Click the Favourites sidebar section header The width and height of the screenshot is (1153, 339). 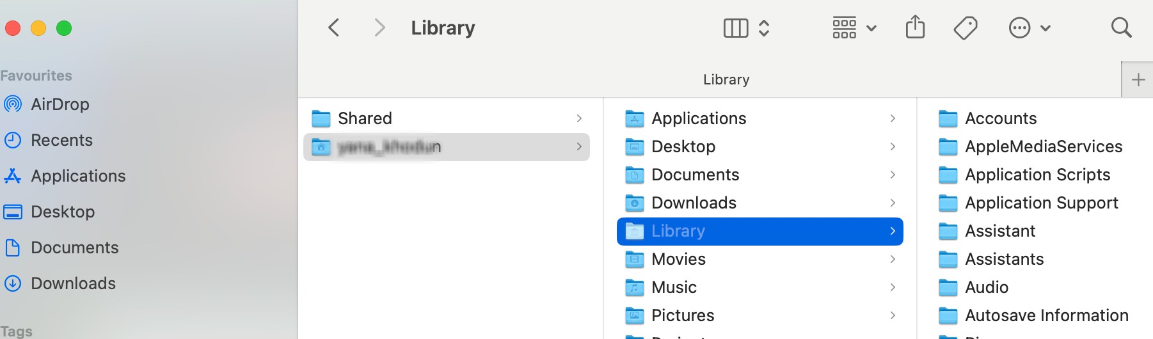36,75
